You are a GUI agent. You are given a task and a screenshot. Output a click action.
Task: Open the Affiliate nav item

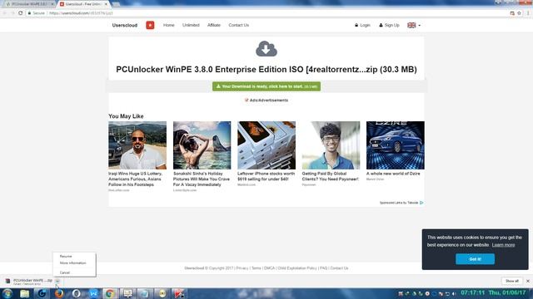coord(214,25)
